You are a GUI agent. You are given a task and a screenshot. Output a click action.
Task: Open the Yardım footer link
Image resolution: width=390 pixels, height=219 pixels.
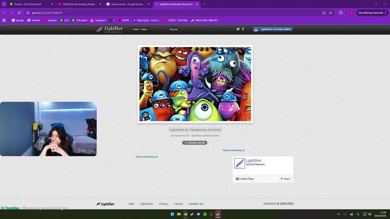pyautogui.click(x=179, y=204)
